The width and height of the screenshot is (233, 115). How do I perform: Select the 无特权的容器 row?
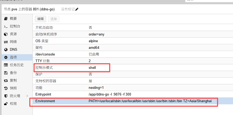133,81
